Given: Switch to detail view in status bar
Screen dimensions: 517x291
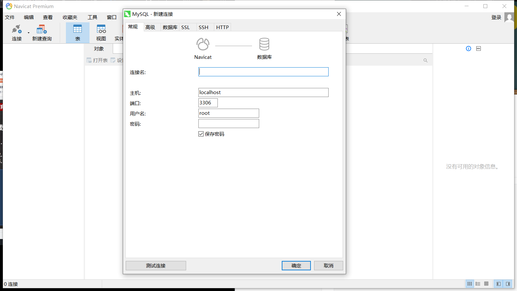Looking at the screenshot, I should click(x=478, y=284).
